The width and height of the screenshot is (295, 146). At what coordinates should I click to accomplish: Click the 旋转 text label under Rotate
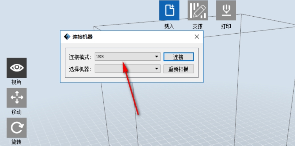coord(16,142)
